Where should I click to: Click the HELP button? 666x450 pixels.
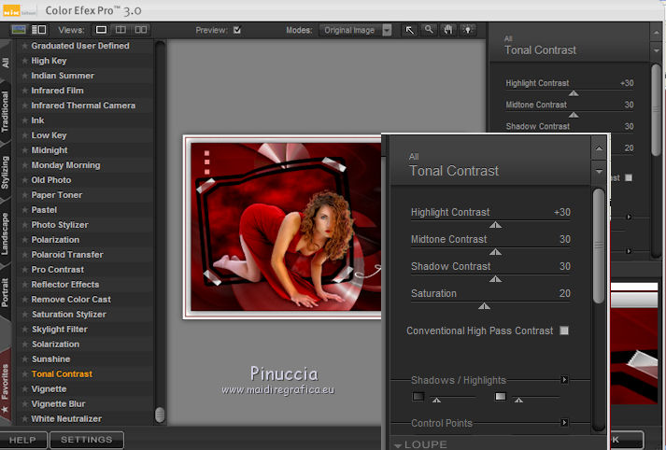(22, 440)
